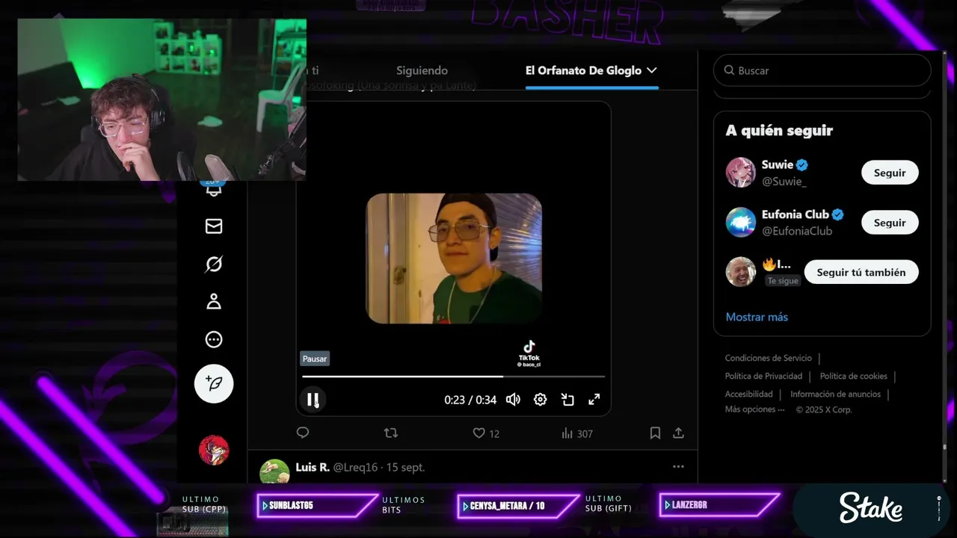Compose a new post button

[x=214, y=384]
